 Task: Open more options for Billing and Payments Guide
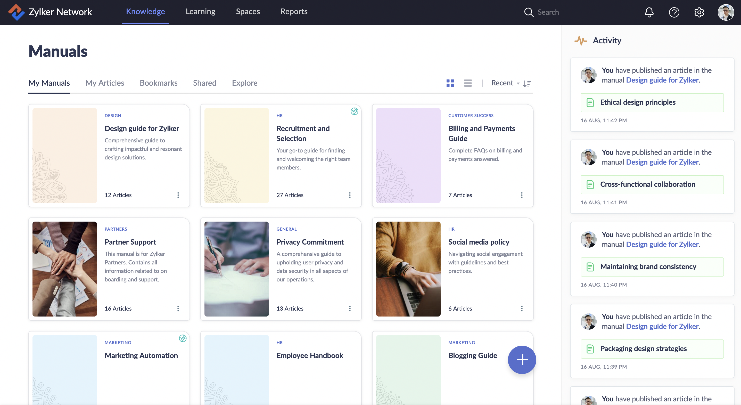pyautogui.click(x=522, y=195)
